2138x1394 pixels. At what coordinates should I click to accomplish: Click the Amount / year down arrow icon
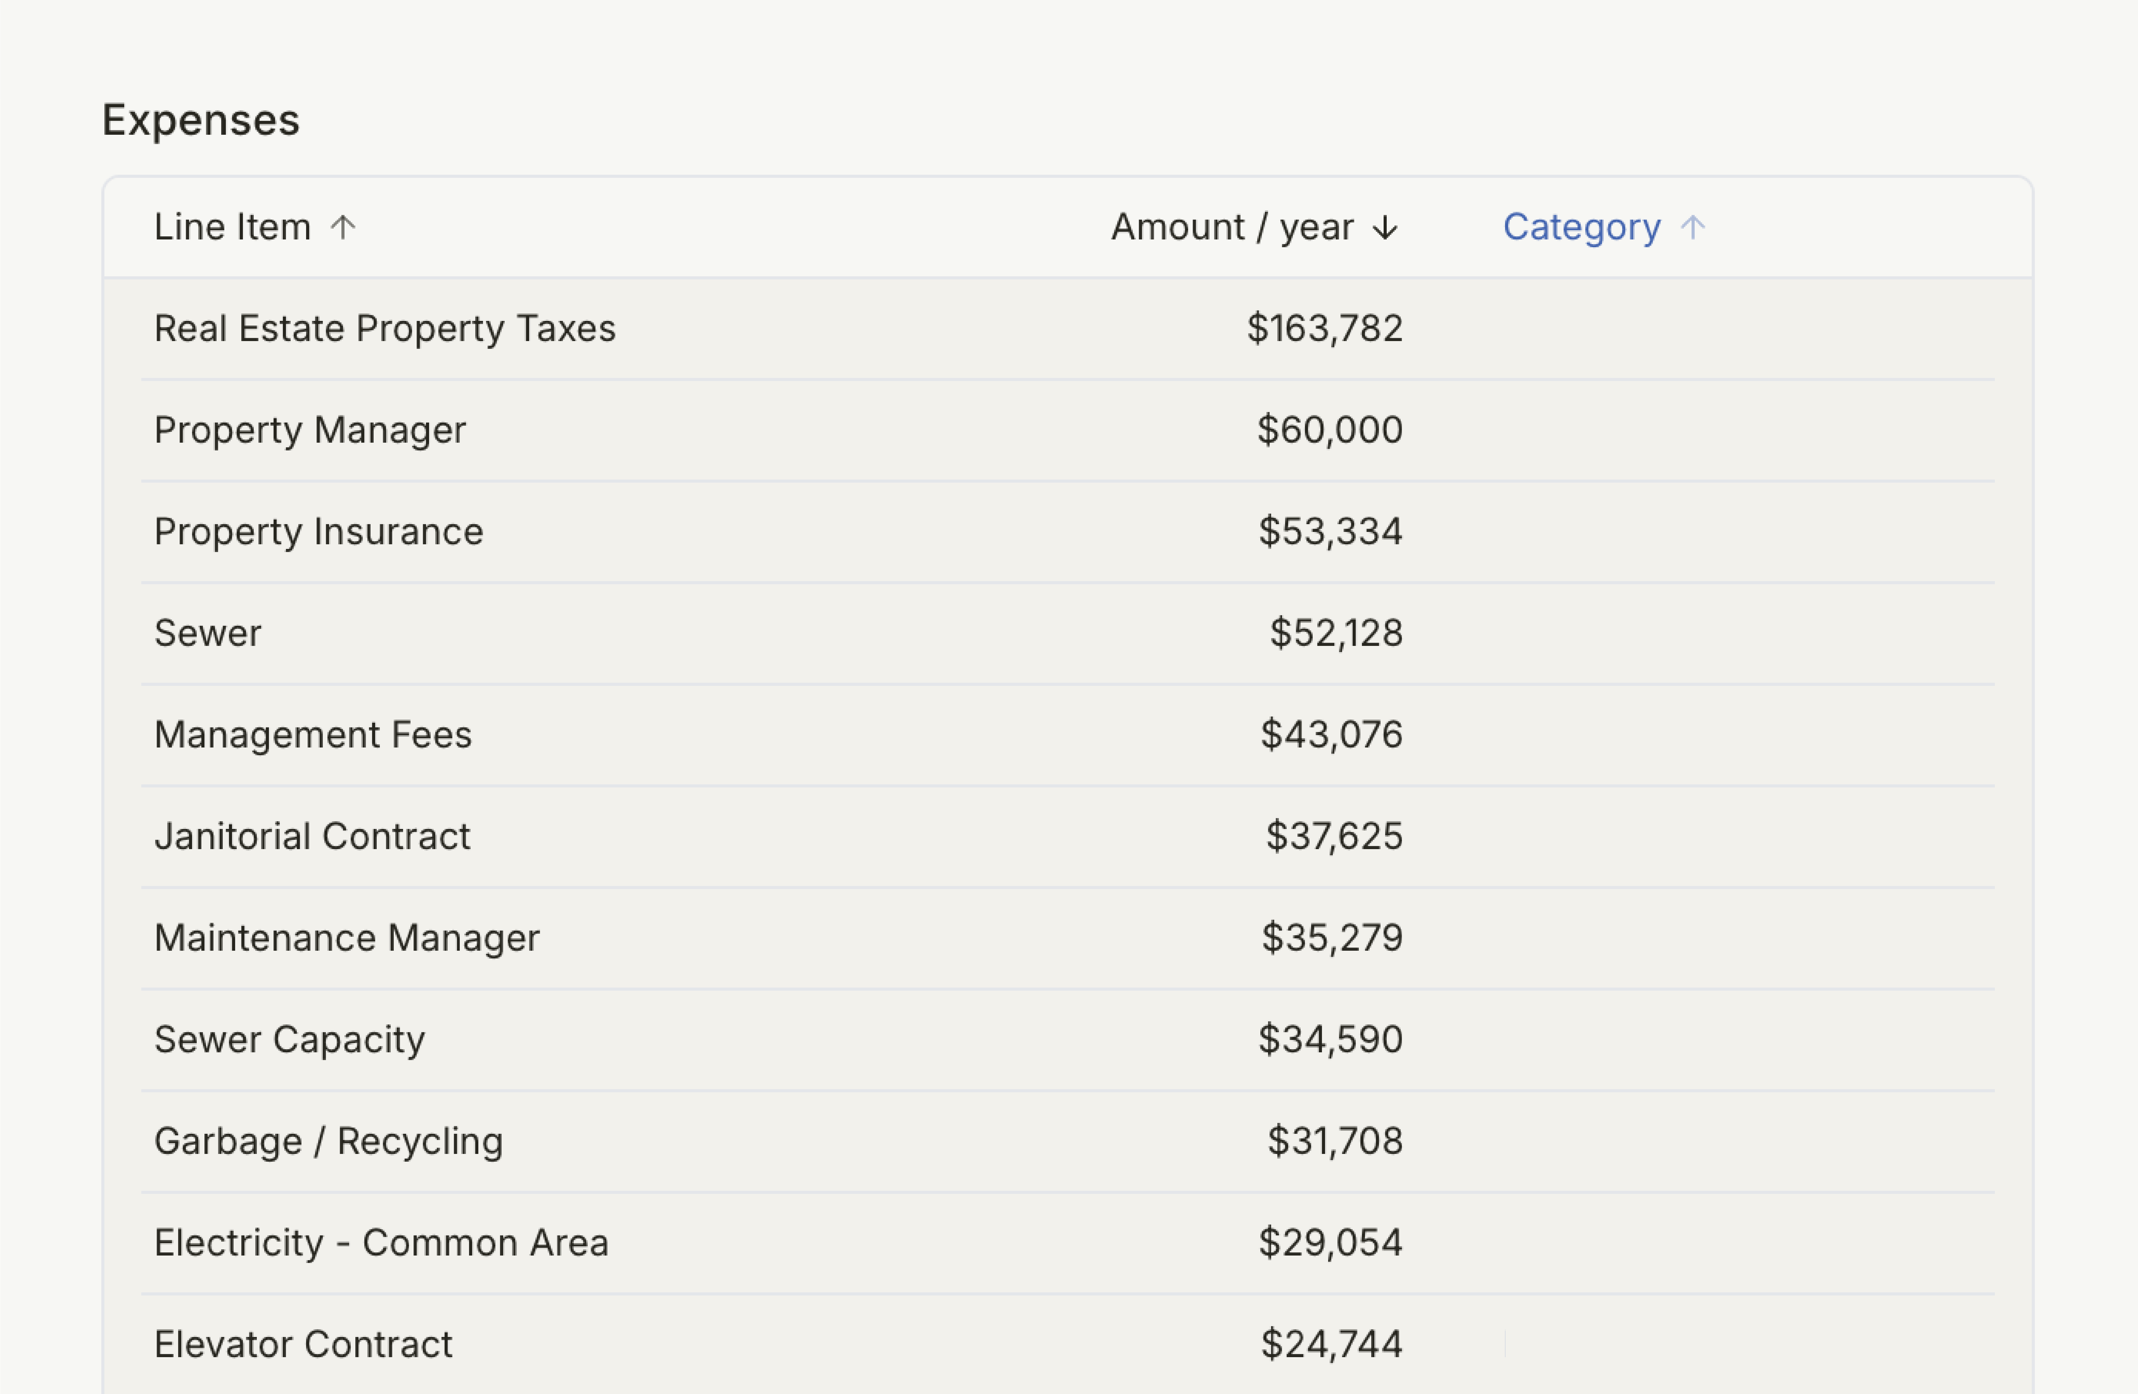[1384, 228]
